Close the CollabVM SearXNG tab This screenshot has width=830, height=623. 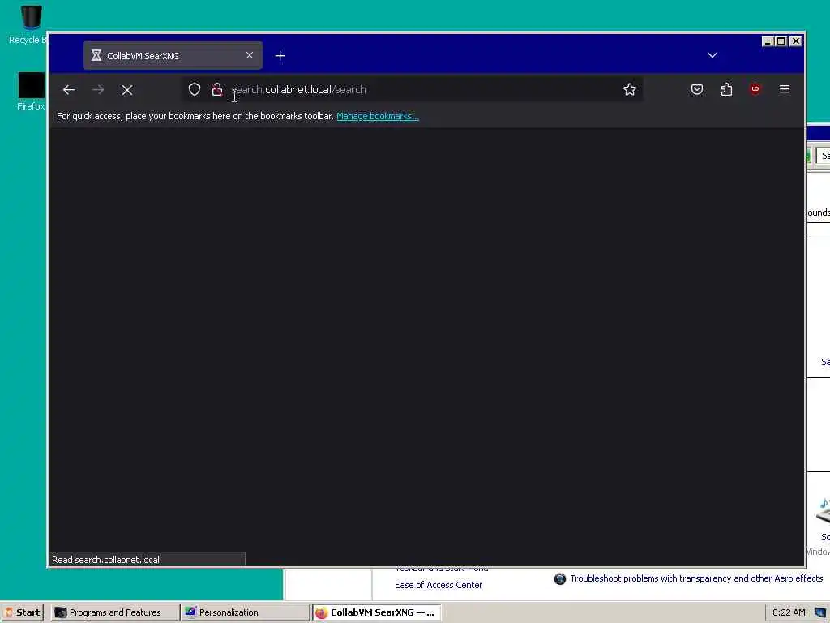250,55
